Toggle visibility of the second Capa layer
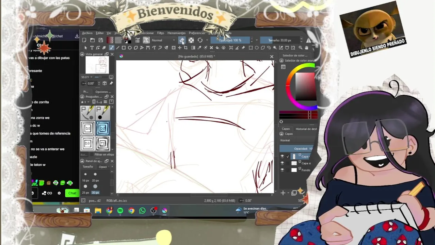This screenshot has width=435, height=245. [282, 163]
